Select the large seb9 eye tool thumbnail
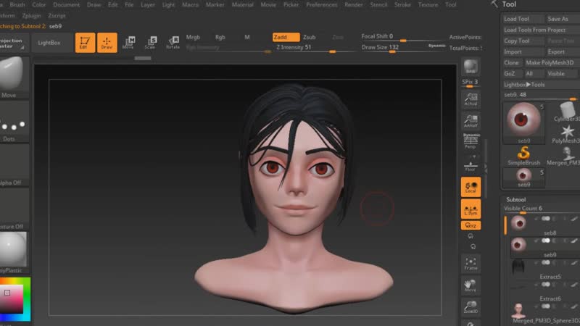580x326 pixels. click(523, 122)
